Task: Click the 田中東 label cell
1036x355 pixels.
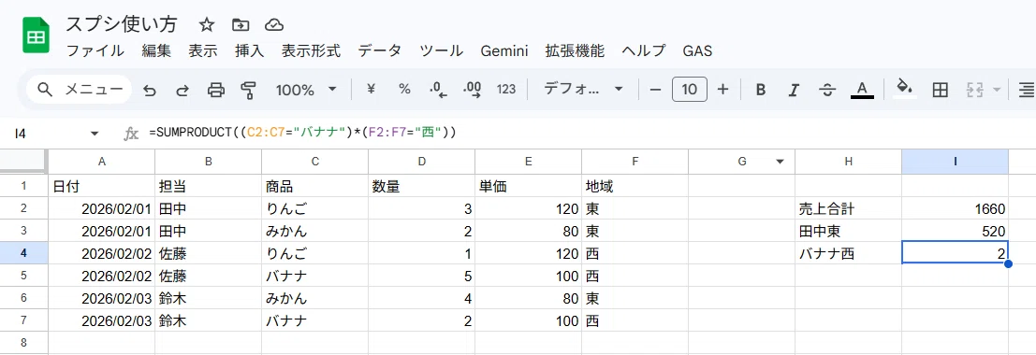Action: pos(848,232)
